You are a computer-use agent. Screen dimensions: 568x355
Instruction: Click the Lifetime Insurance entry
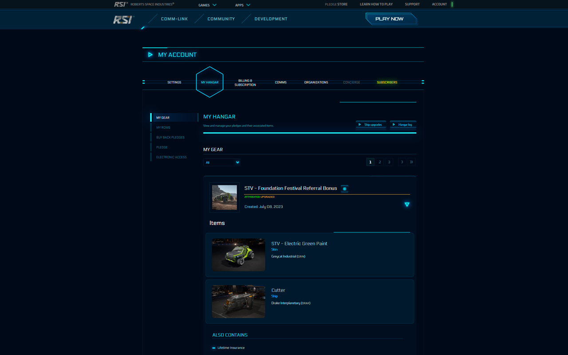point(231,348)
